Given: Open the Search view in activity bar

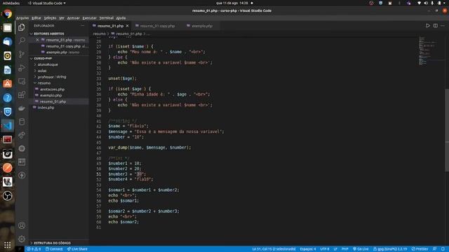Looking at the screenshot, I should click(22, 41).
